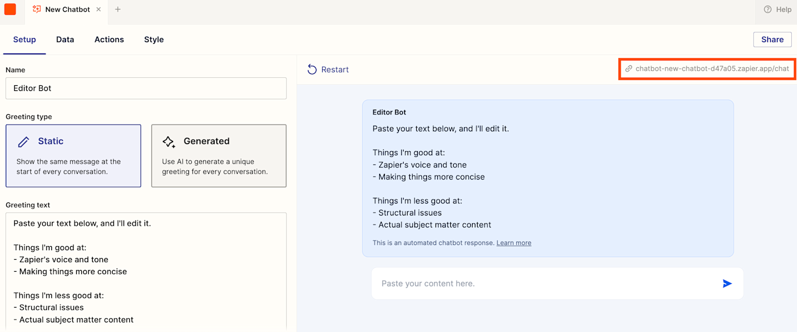Click the orange Zapier home icon
This screenshot has width=797, height=332.
[x=10, y=10]
